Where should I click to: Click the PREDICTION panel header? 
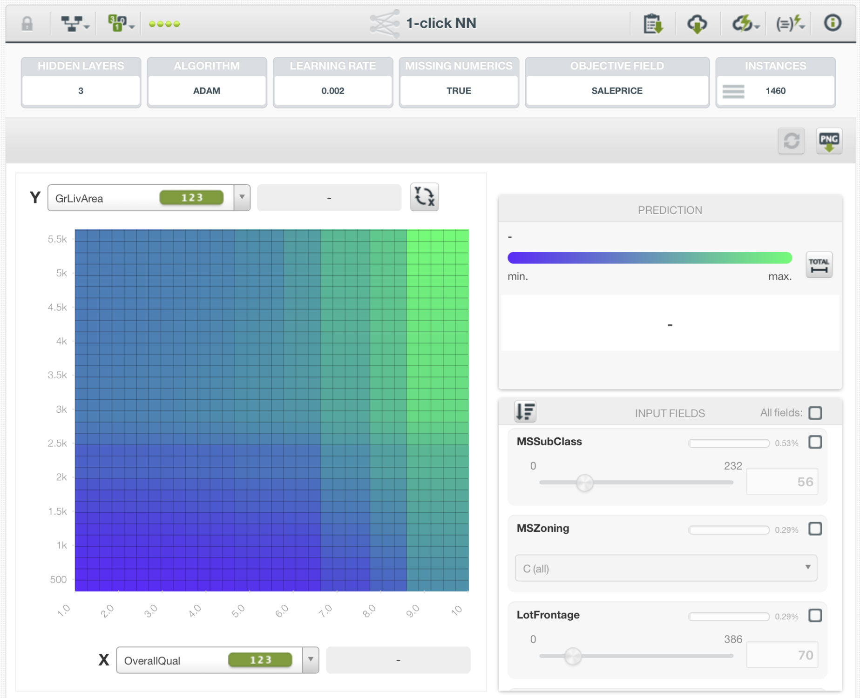(670, 210)
